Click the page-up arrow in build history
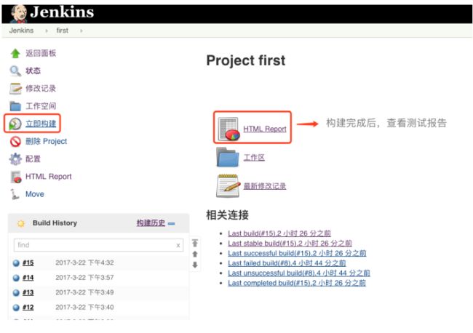The width and height of the screenshot is (473, 333). pos(195,254)
